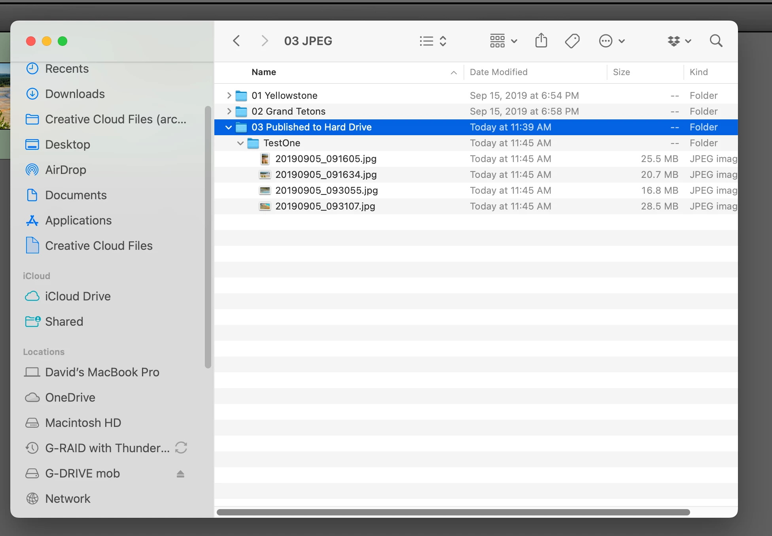The height and width of the screenshot is (536, 772).
Task: Click the More actions ellipsis icon
Action: [606, 41]
